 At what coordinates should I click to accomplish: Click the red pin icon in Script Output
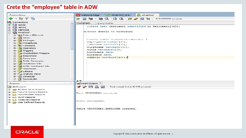point(79,87)
